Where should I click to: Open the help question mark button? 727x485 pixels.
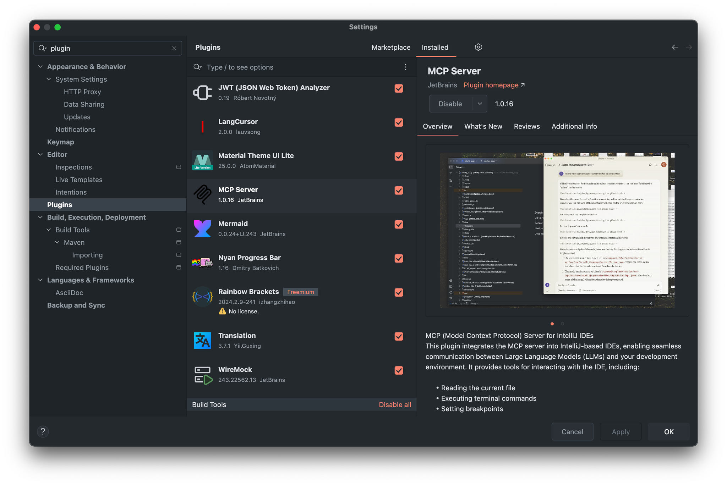43,431
